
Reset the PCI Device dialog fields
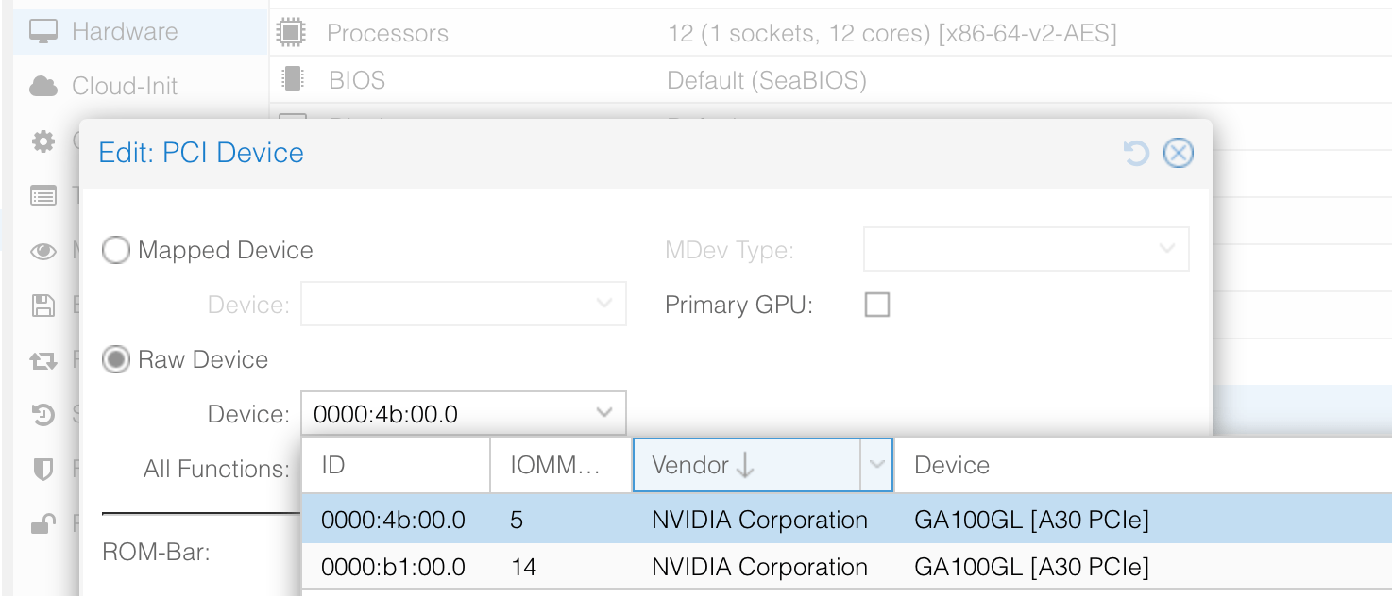coord(1136,153)
